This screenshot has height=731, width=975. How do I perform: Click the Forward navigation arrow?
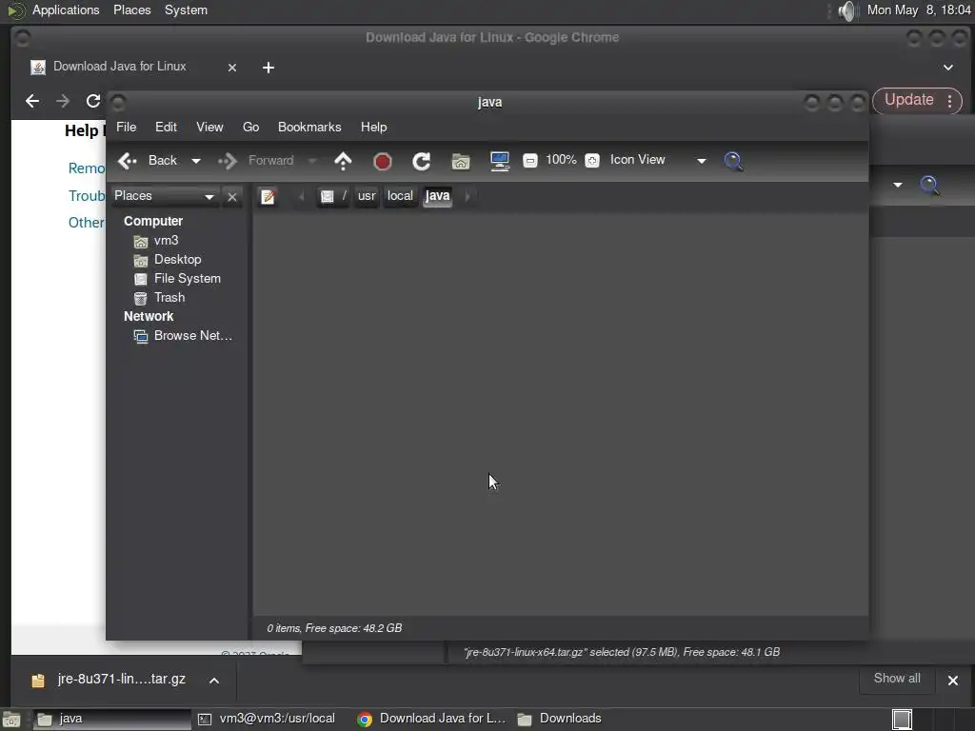228,161
